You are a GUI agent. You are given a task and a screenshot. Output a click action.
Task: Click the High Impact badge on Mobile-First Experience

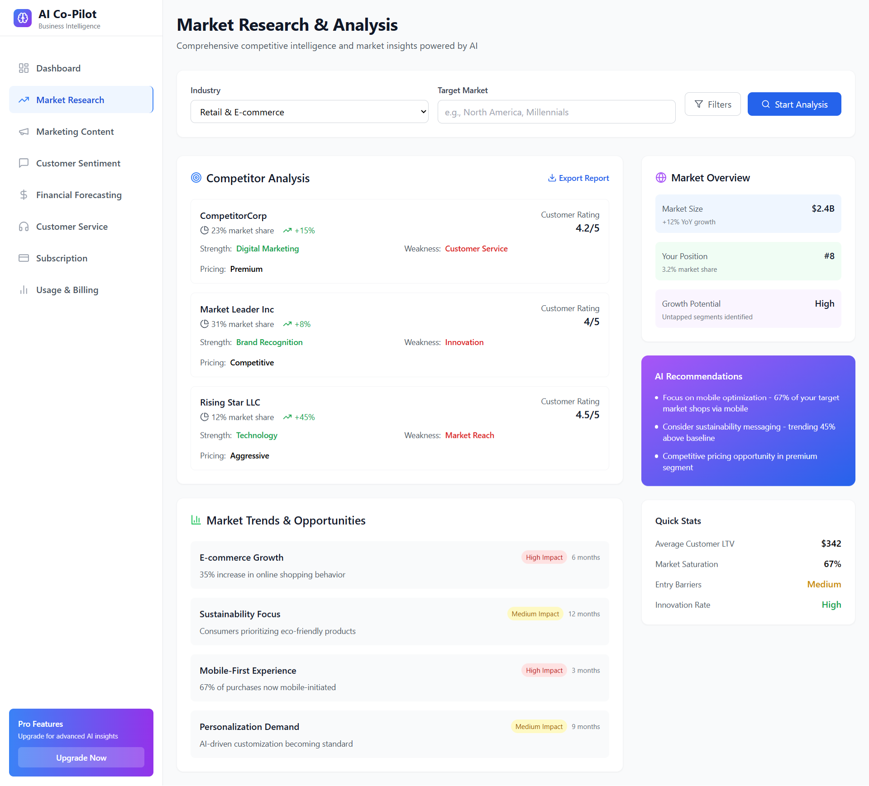pyautogui.click(x=544, y=671)
